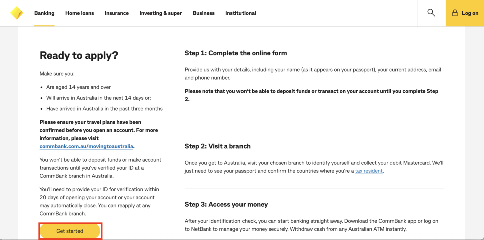Open the Institutional menu item

(240, 13)
